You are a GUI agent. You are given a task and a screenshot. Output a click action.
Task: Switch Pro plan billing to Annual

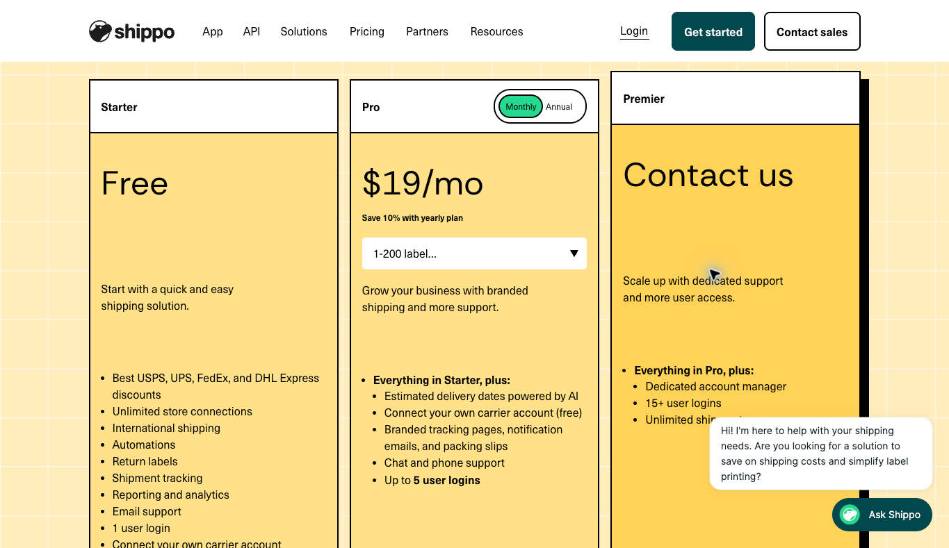(559, 107)
